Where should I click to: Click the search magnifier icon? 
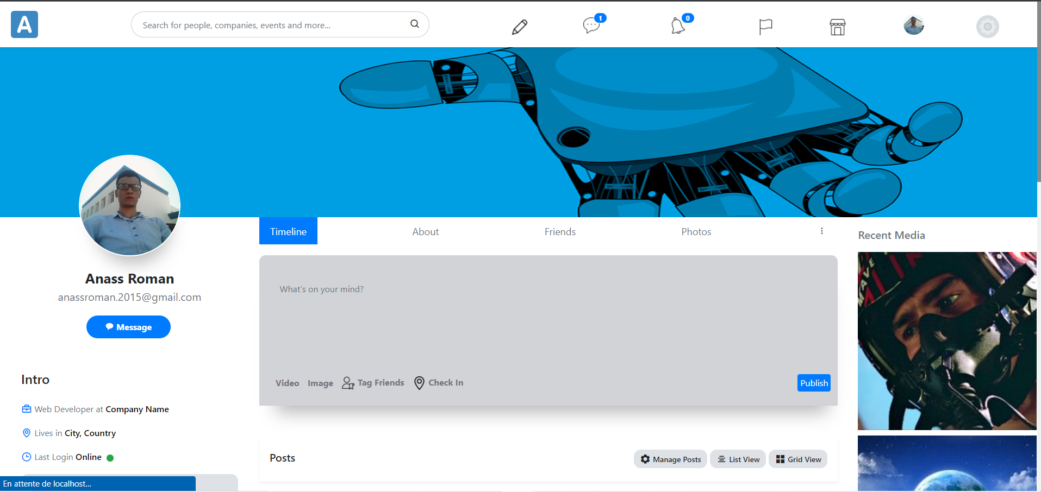pos(414,24)
